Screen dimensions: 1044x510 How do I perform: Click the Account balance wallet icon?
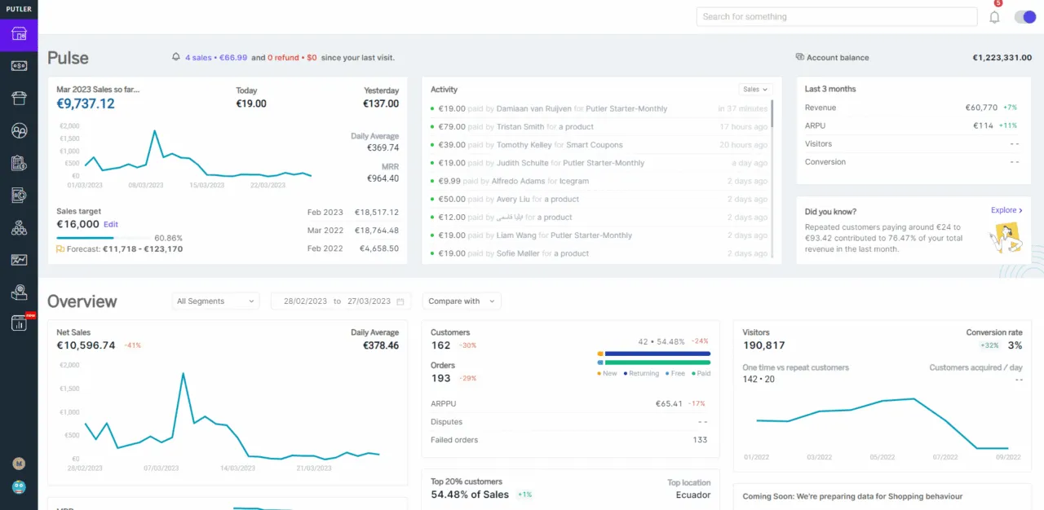(799, 58)
